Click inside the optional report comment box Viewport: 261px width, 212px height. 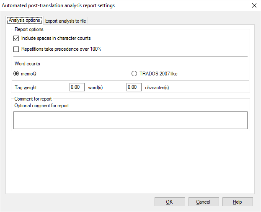click(x=130, y=120)
